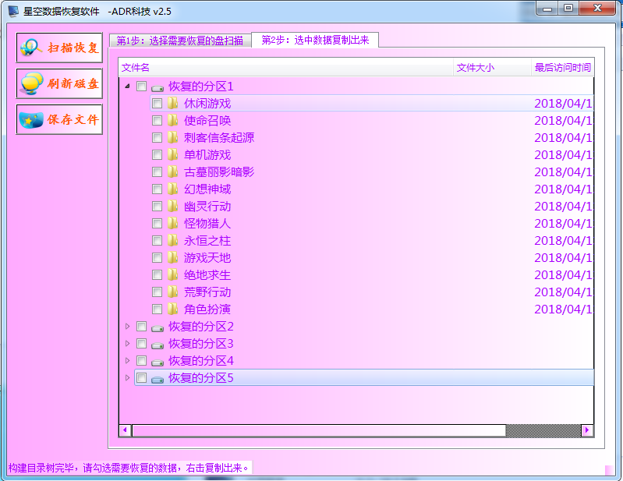
Task: Collapse the 恢复的分区1 tree node
Action: (x=128, y=86)
